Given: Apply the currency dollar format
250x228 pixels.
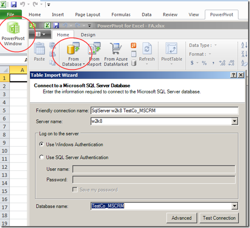Looking at the screenshot, I should coord(192,63).
